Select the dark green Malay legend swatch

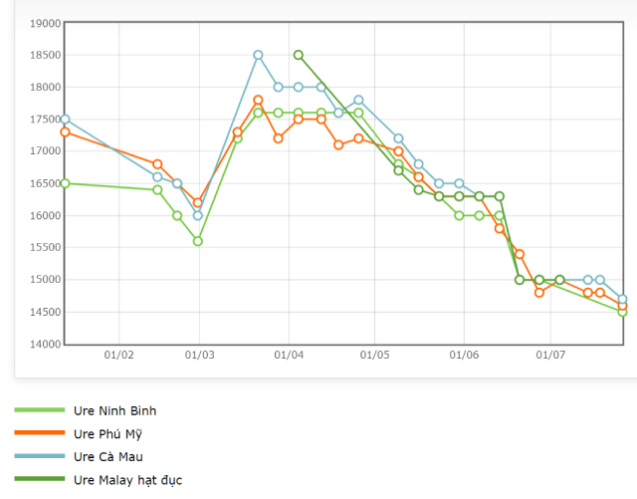coord(38,479)
